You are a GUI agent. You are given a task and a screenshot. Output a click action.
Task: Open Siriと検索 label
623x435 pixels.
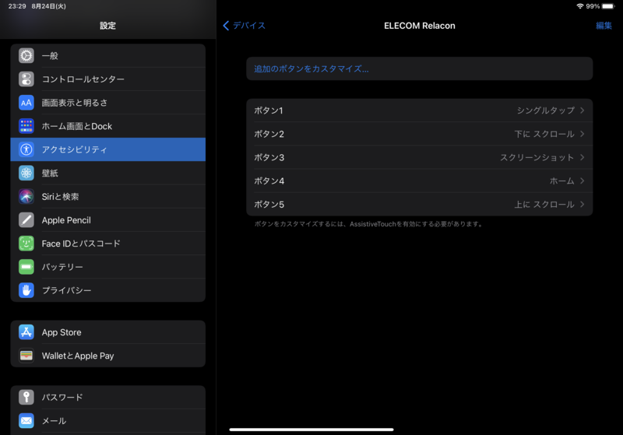click(61, 196)
